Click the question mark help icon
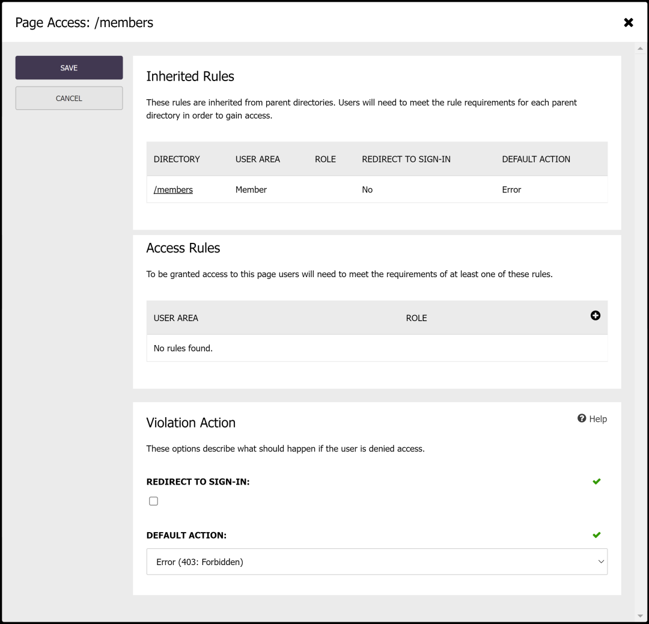The image size is (649, 624). pos(580,418)
